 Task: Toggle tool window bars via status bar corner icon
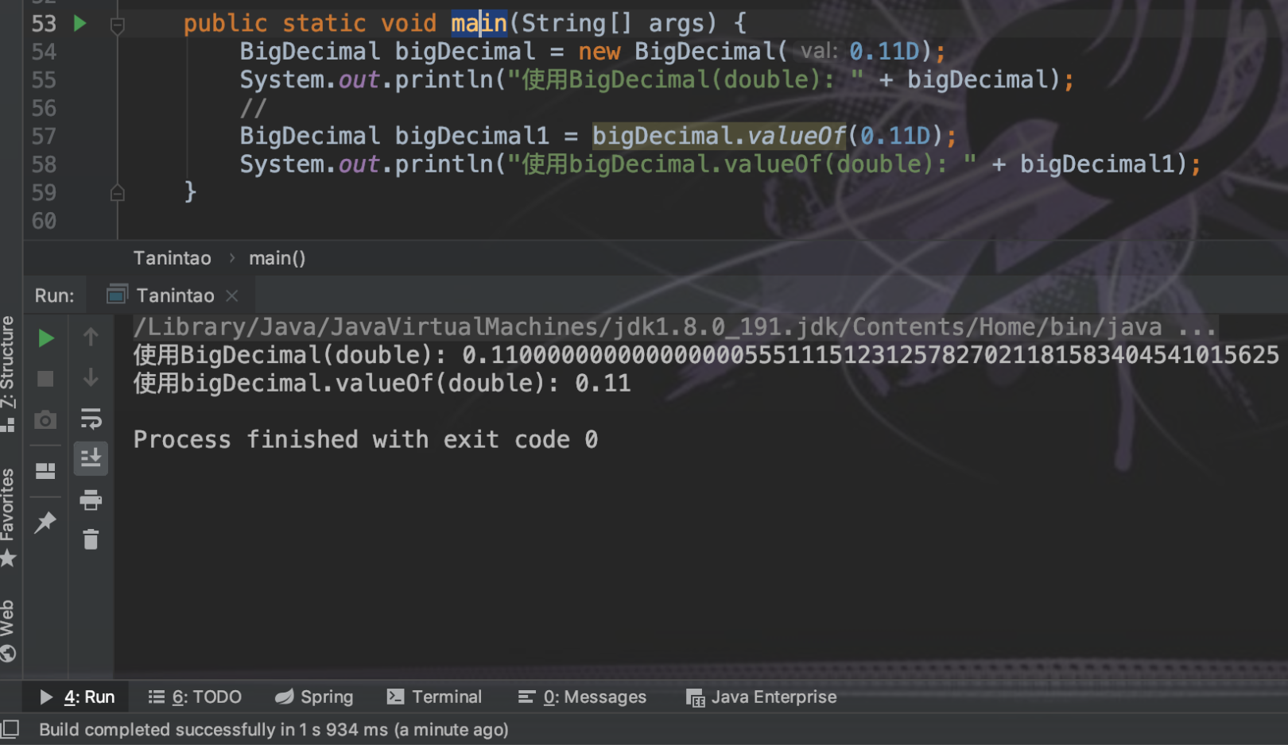[x=10, y=729]
